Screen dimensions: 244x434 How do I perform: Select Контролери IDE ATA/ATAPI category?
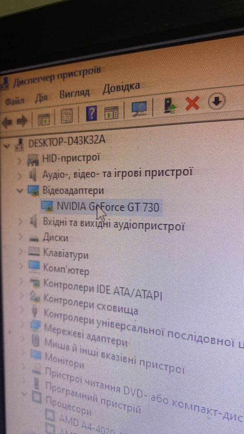102,289
